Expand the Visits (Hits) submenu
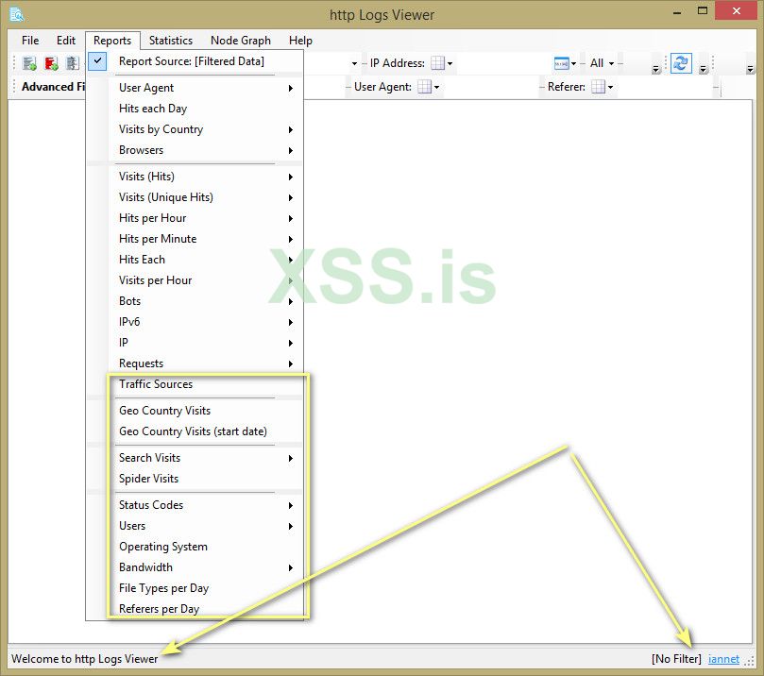 pyautogui.click(x=195, y=177)
